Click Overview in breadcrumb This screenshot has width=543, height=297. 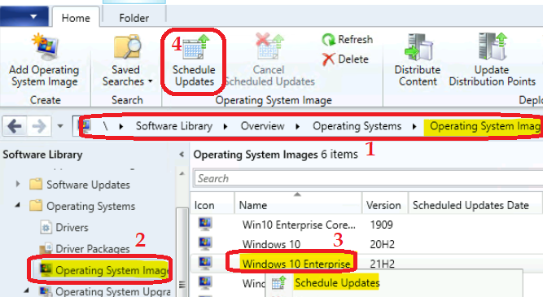[x=262, y=126]
